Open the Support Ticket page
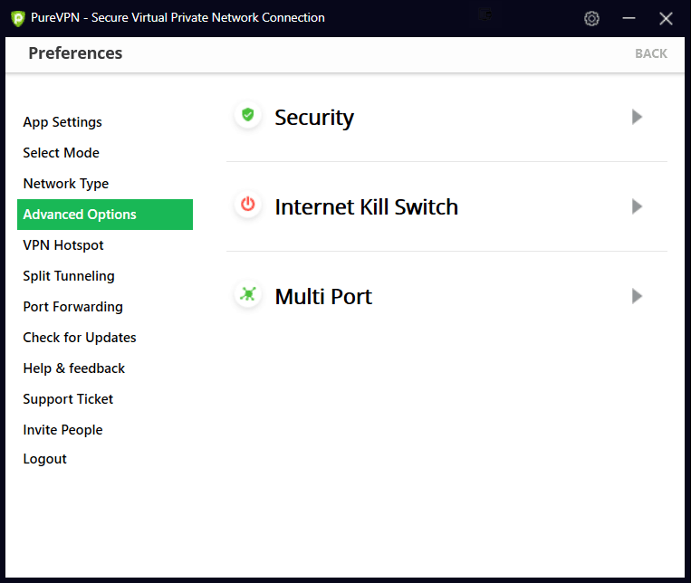 click(x=68, y=399)
